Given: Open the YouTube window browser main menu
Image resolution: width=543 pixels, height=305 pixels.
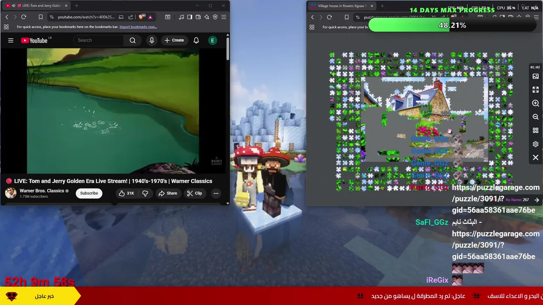Looking at the screenshot, I should [224, 17].
